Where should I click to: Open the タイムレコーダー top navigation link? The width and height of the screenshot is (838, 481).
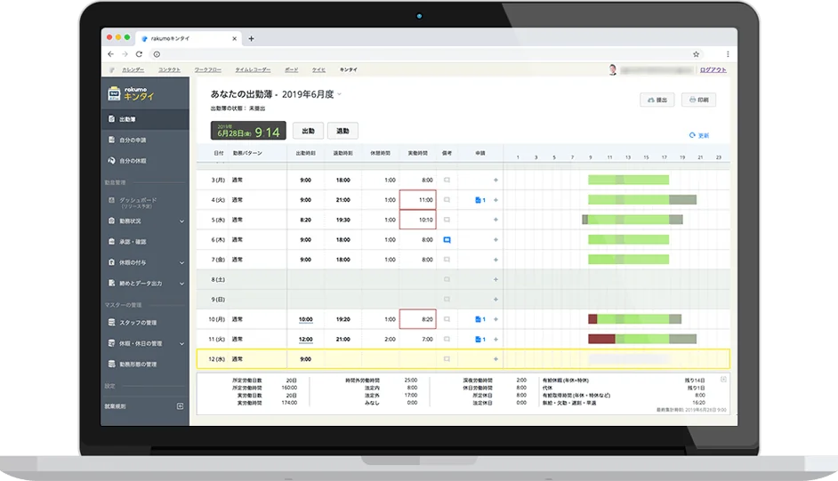(x=253, y=70)
